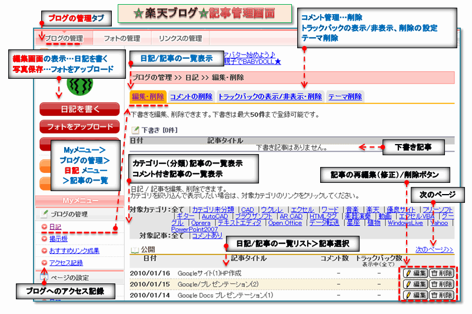Viewport: 472px width, 314px height.
Task: Filter articles by Open Office category
Action: coord(285,223)
